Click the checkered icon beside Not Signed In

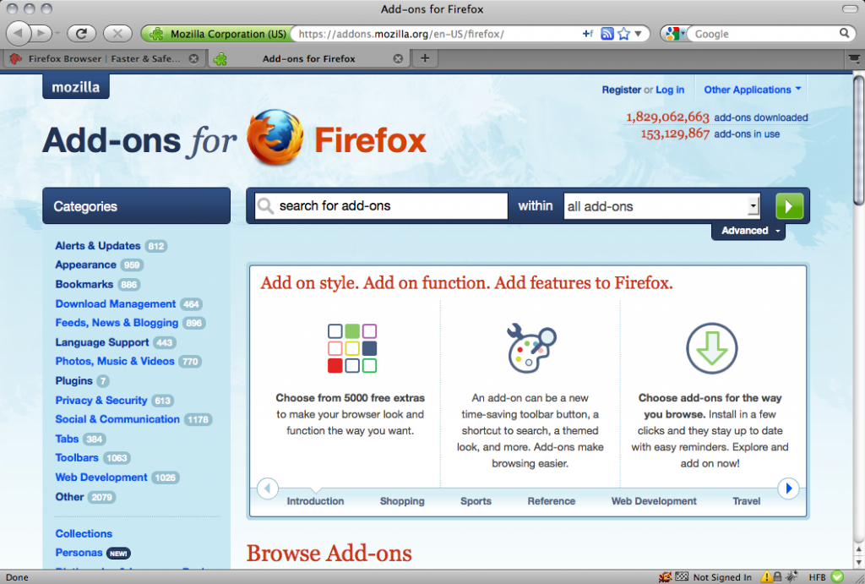point(682,576)
